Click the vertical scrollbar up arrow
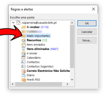This screenshot has height=105, width=110. [x=72, y=23]
